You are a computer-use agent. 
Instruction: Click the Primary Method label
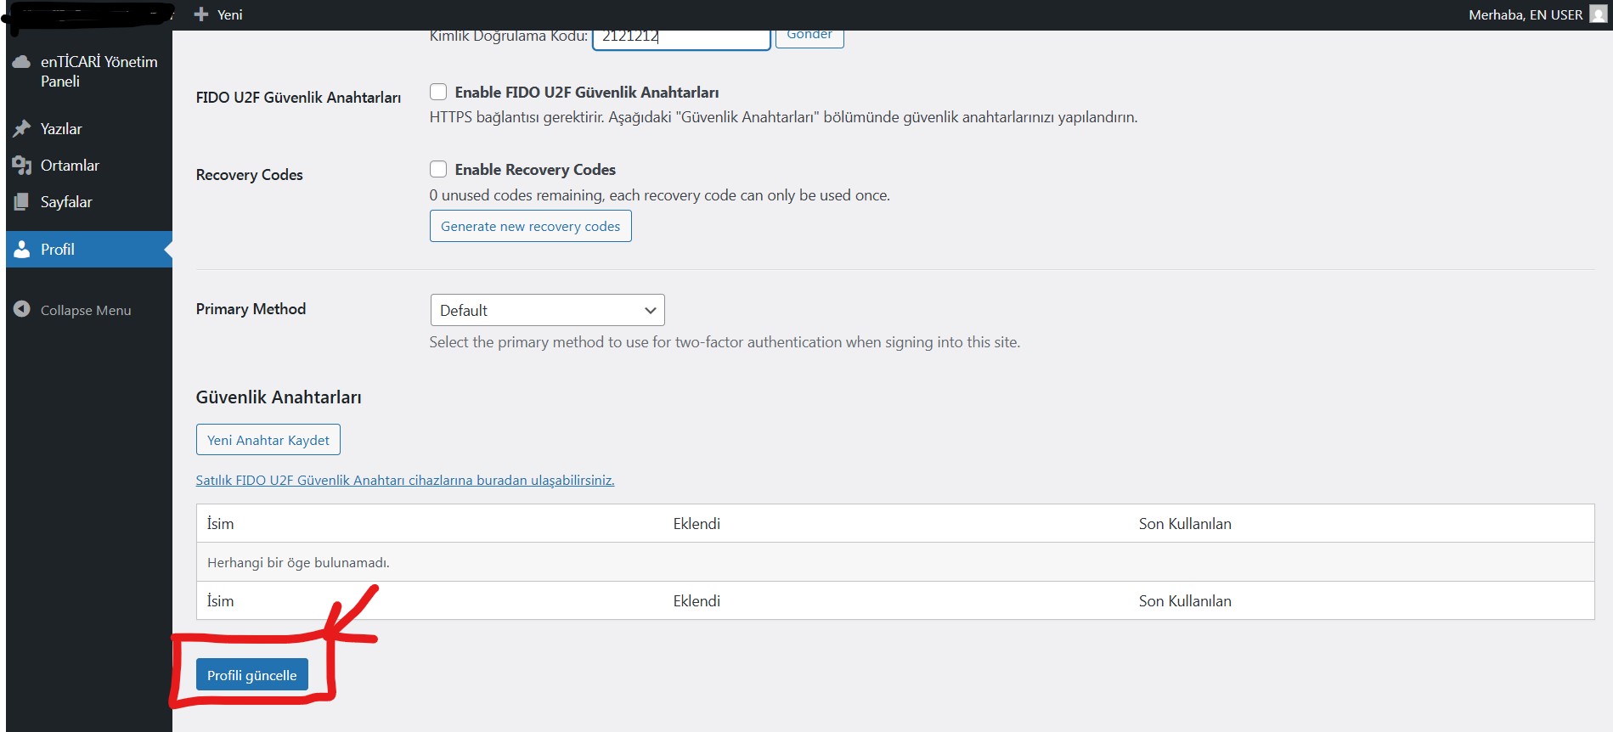[251, 309]
